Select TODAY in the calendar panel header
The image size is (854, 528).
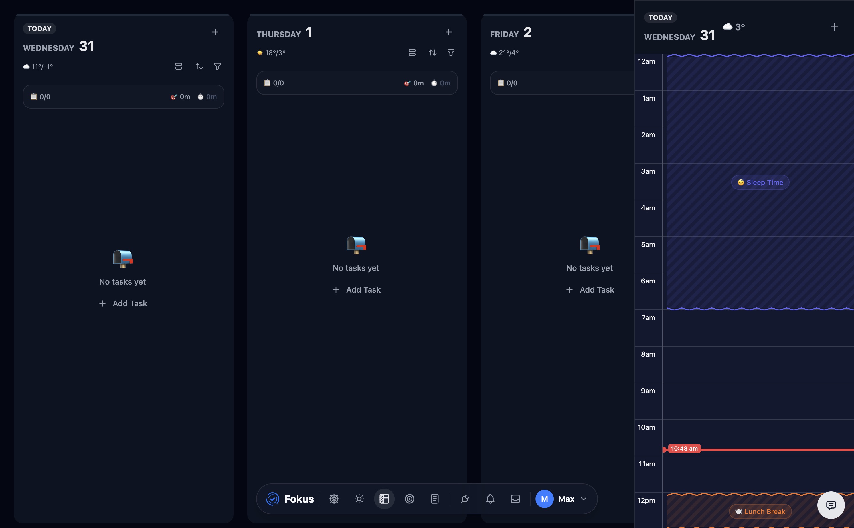click(660, 17)
